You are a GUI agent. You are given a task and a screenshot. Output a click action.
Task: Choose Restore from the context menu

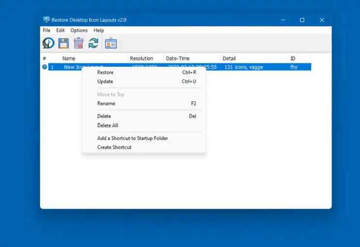144,72
